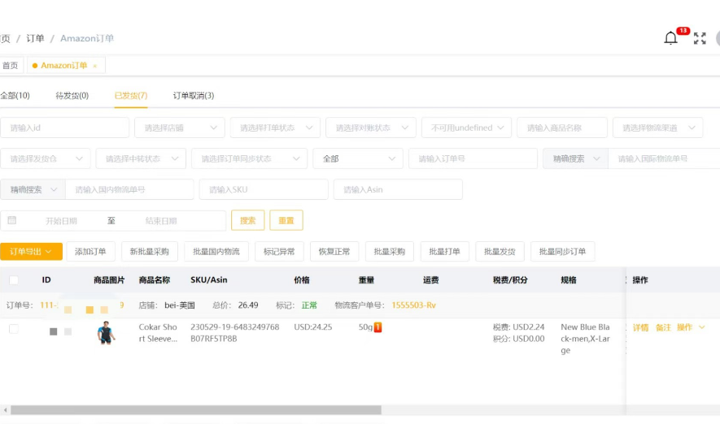The image size is (720, 424).
Task: Open the product thumbnail image
Action: (x=106, y=333)
